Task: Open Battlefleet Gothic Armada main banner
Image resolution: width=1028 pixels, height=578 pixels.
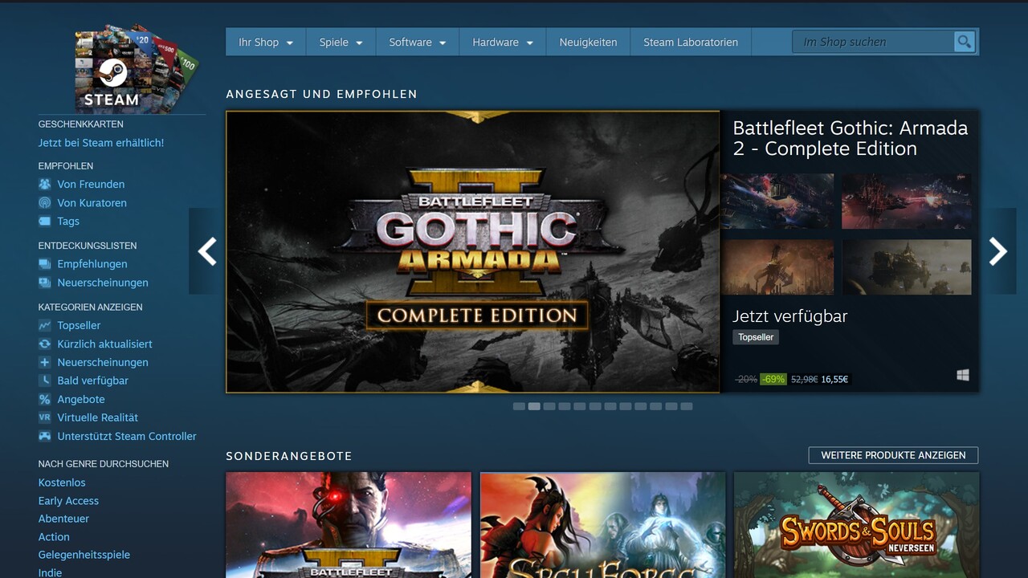Action: click(x=473, y=251)
